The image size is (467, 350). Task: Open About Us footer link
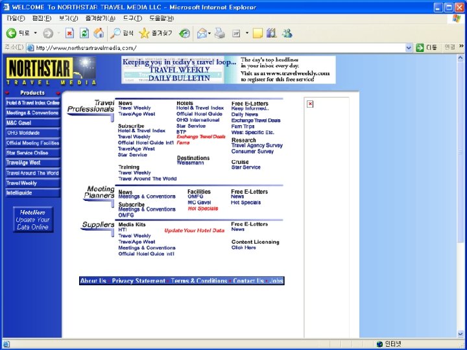point(93,281)
